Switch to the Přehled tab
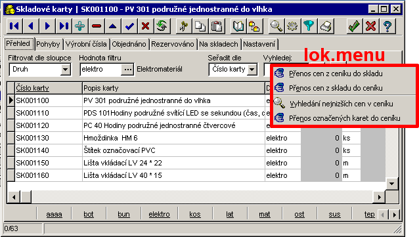The width and height of the screenshot is (419, 237). pyautogui.click(x=18, y=43)
